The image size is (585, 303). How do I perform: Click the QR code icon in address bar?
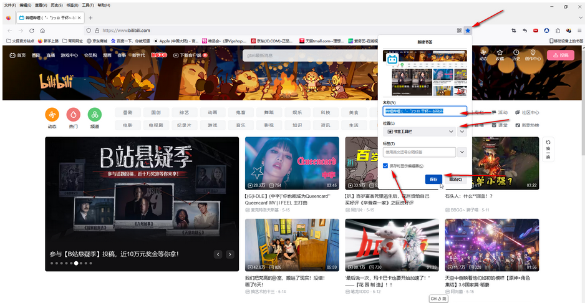459,30
